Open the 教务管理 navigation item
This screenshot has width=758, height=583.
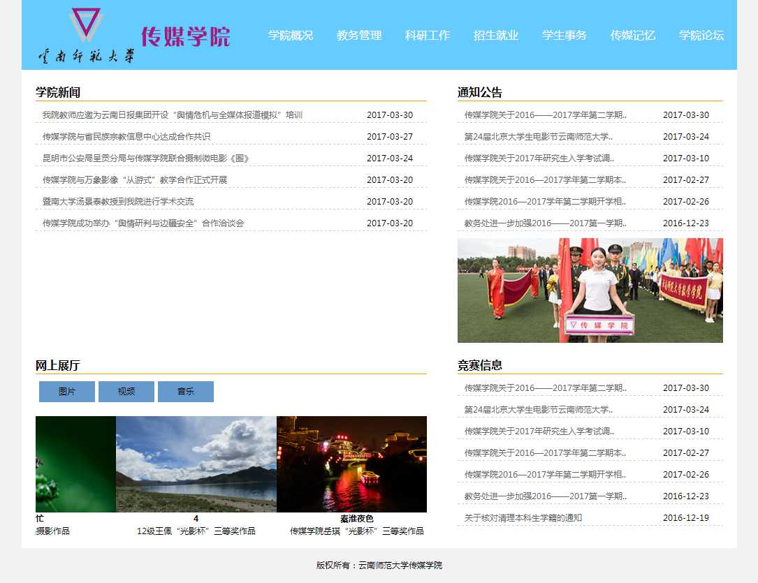tap(359, 35)
